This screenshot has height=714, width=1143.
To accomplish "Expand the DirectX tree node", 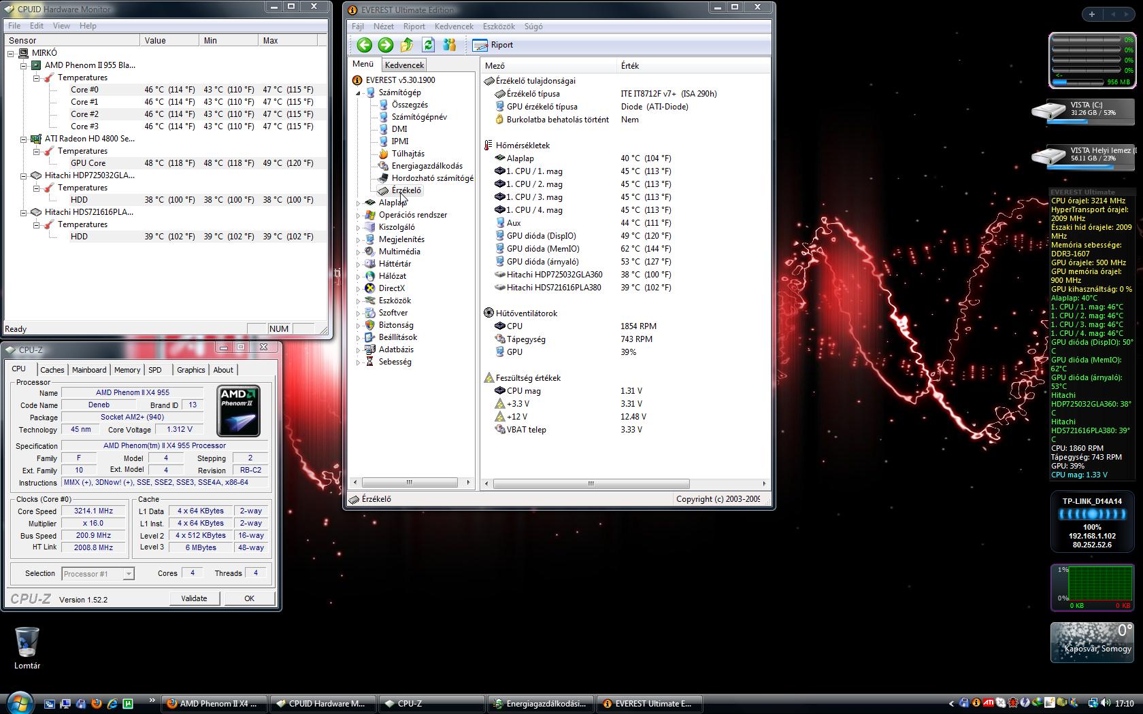I will (x=358, y=288).
